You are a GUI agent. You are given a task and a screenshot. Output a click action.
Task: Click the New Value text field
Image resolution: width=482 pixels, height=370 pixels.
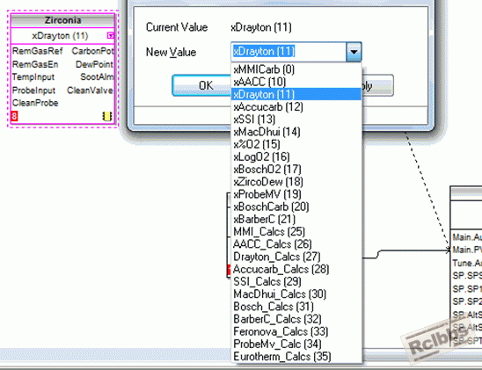(288, 52)
